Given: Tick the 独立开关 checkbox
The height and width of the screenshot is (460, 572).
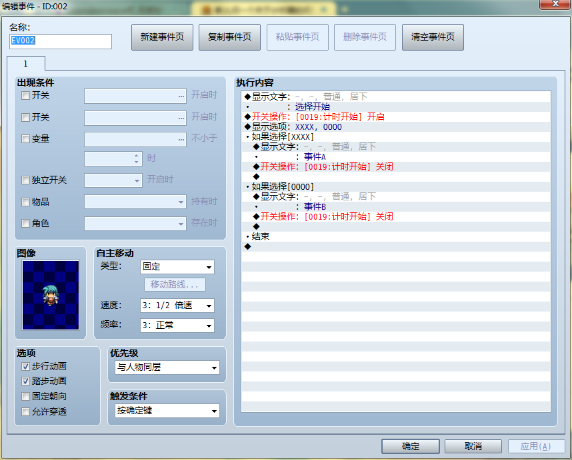Looking at the screenshot, I should tap(25, 180).
